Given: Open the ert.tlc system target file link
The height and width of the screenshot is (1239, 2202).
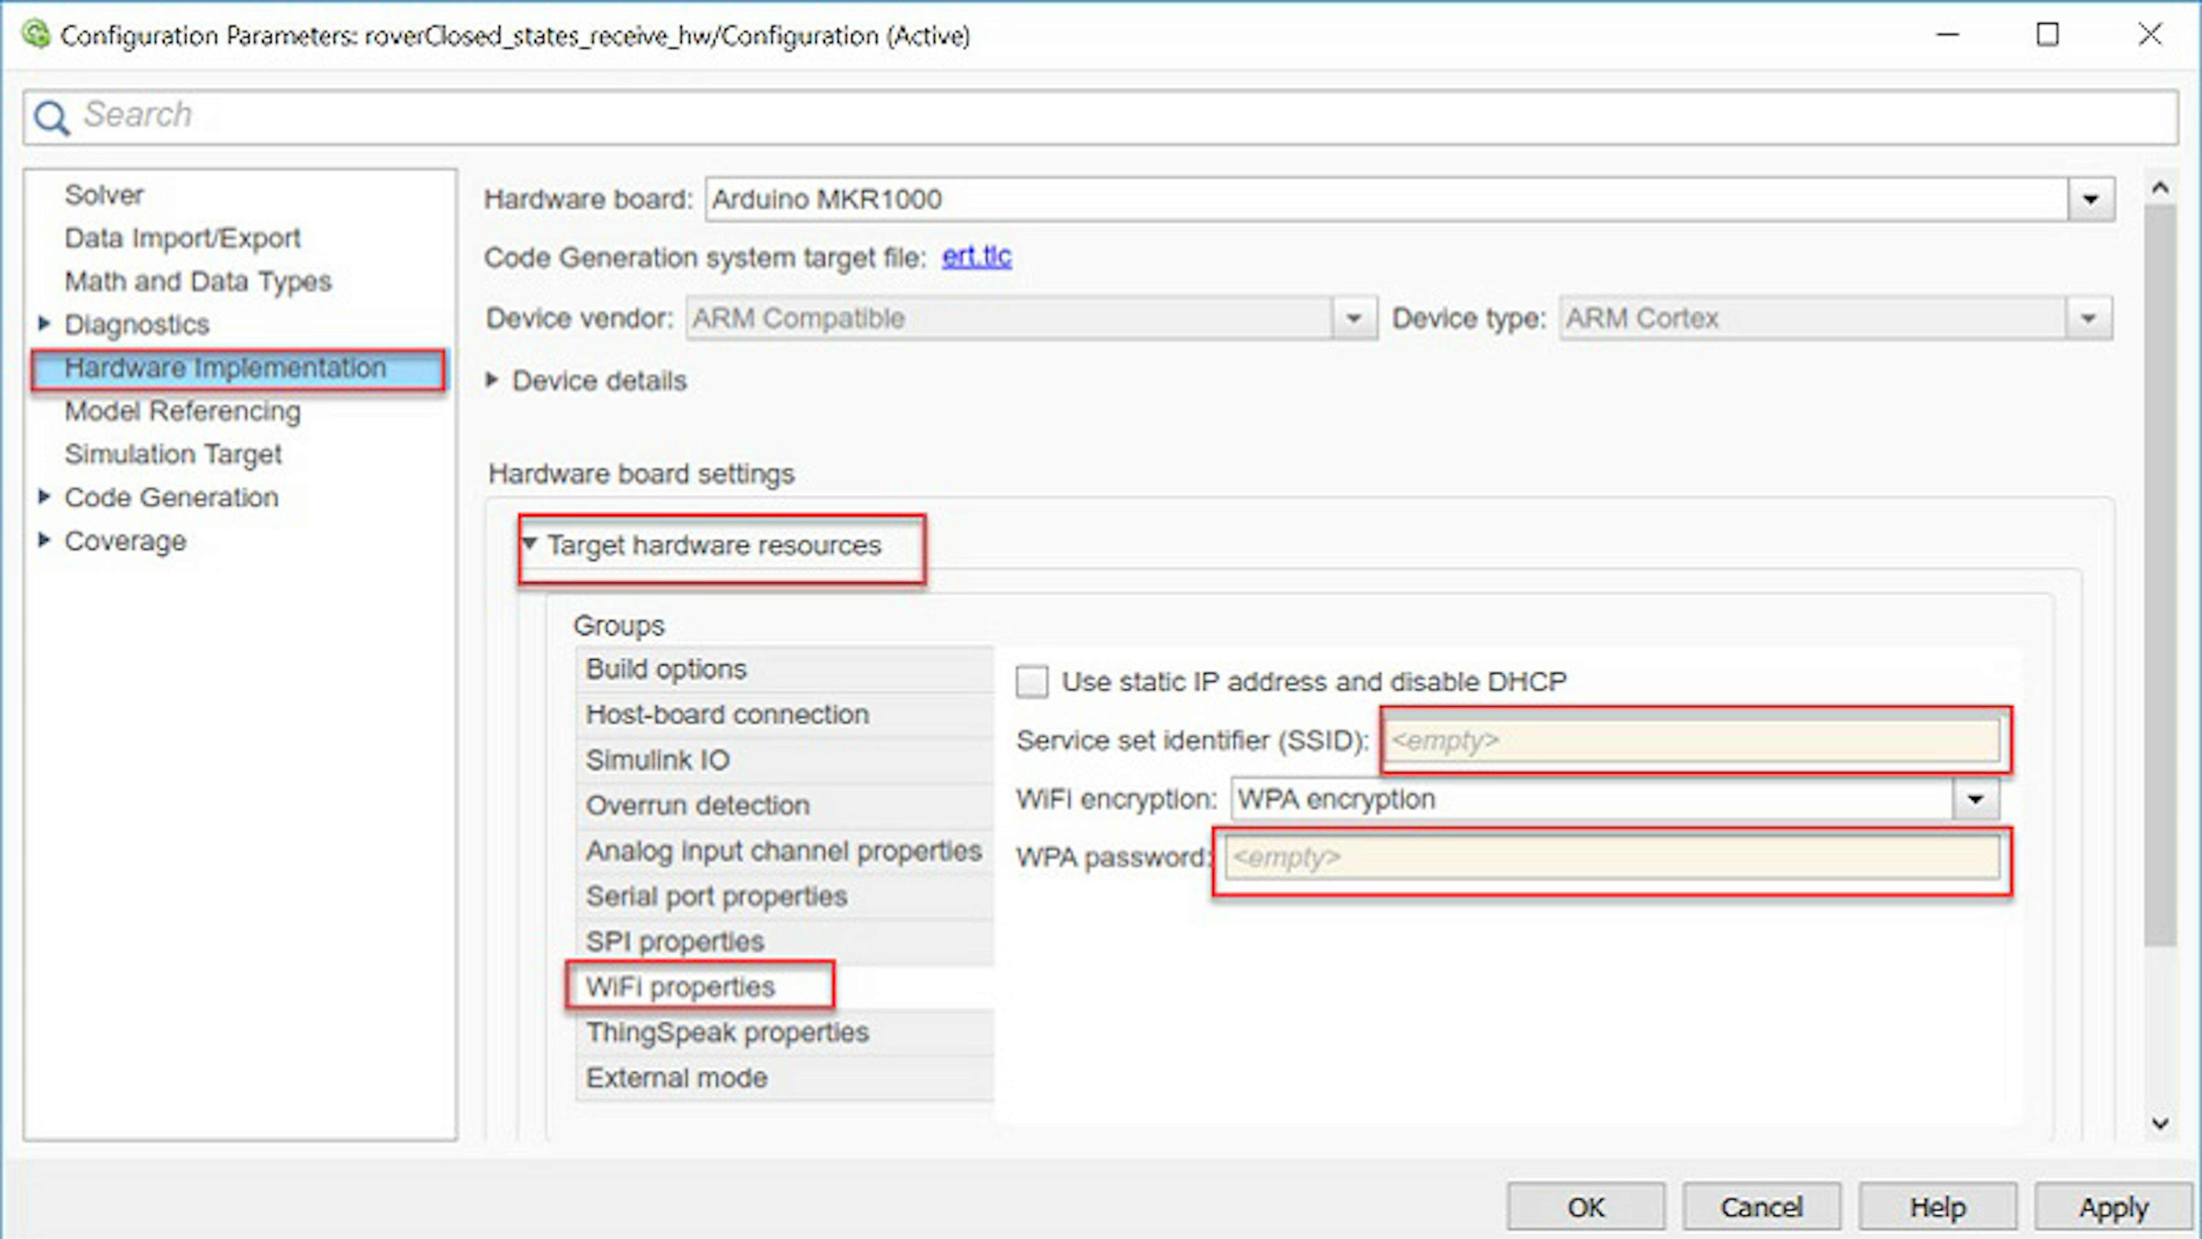Looking at the screenshot, I should click(x=976, y=257).
